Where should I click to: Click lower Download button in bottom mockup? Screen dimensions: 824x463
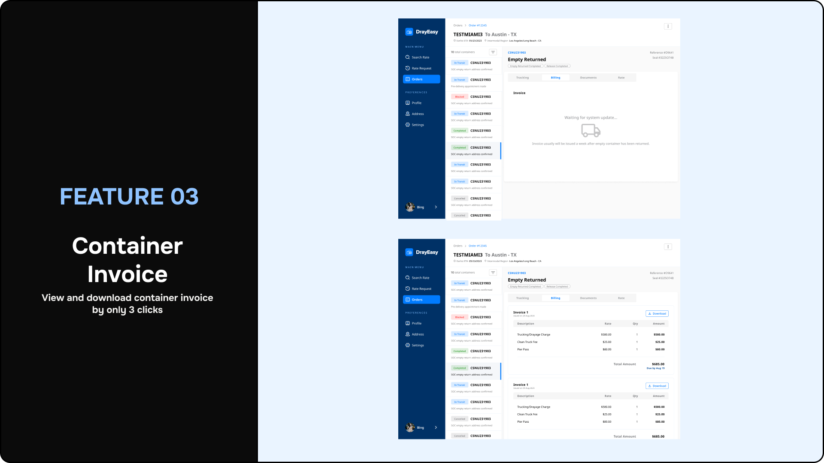[x=657, y=386]
